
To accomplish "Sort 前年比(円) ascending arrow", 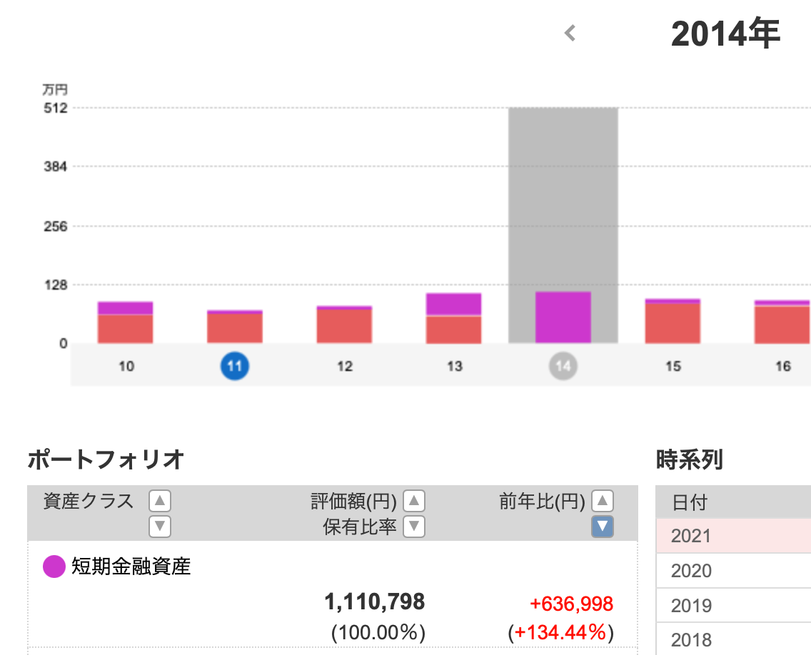I will 603,500.
